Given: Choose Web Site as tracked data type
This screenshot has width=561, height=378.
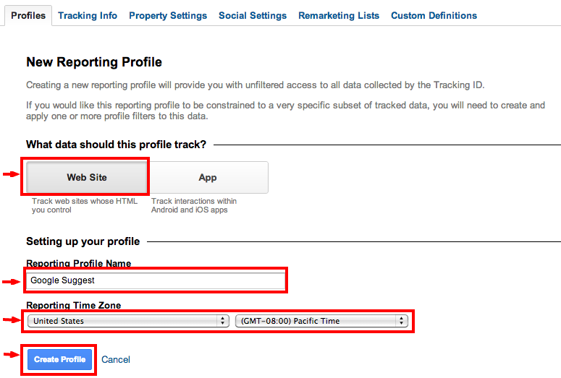Looking at the screenshot, I should pos(87,177).
